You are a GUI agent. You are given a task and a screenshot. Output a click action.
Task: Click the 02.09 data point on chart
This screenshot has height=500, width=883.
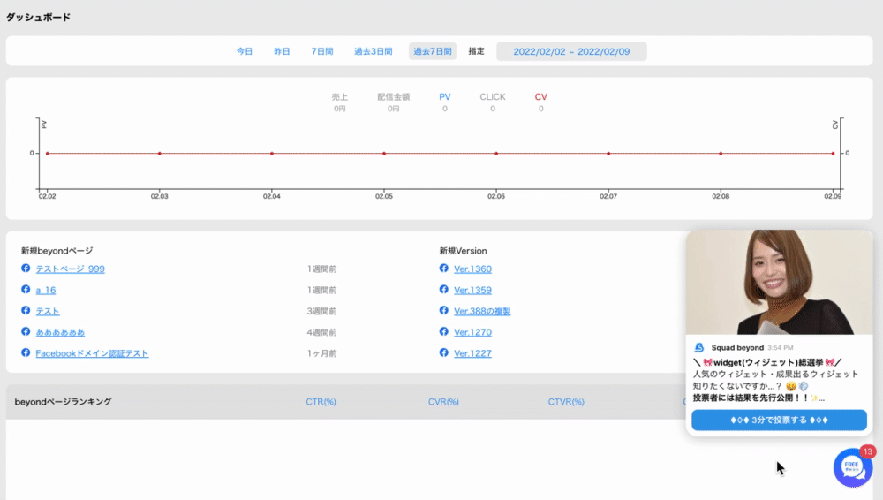pyautogui.click(x=833, y=154)
